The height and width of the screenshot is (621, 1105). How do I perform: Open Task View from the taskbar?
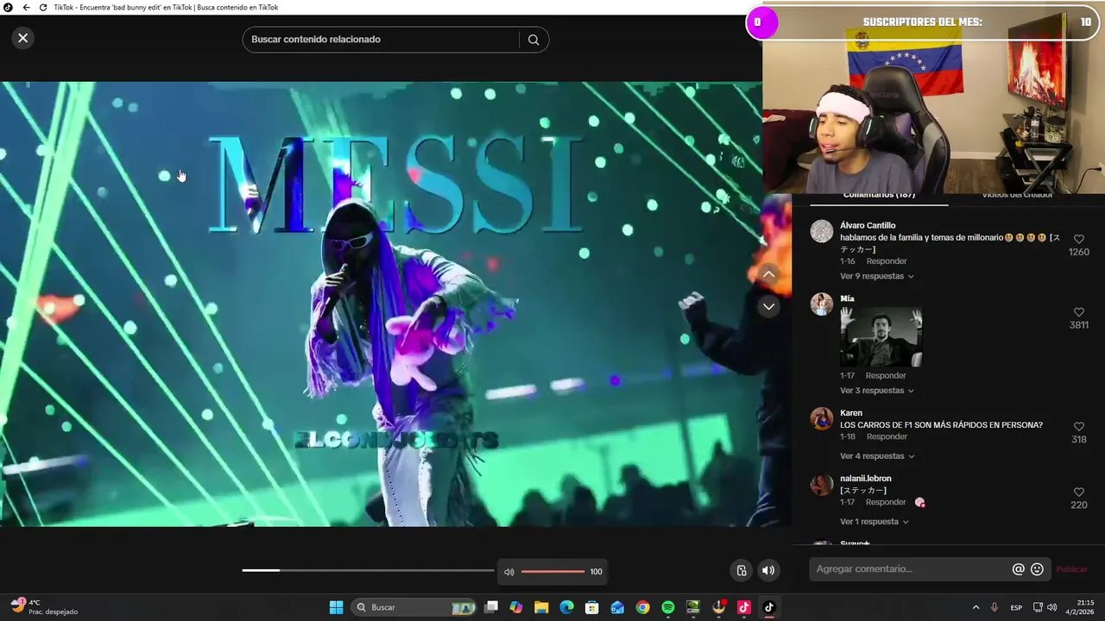(491, 607)
